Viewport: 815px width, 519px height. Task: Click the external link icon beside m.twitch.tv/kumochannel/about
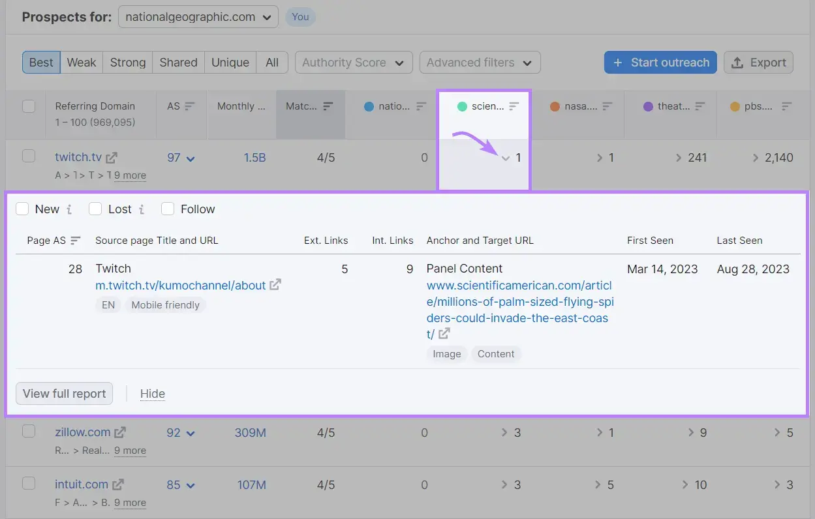(275, 284)
